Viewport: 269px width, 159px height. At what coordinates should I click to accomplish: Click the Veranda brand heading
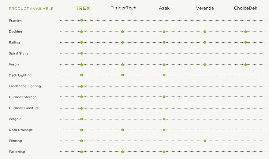(205, 8)
